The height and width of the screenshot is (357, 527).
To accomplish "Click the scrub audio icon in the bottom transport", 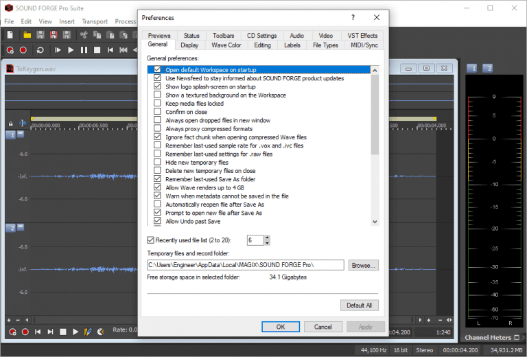I will tap(100, 332).
